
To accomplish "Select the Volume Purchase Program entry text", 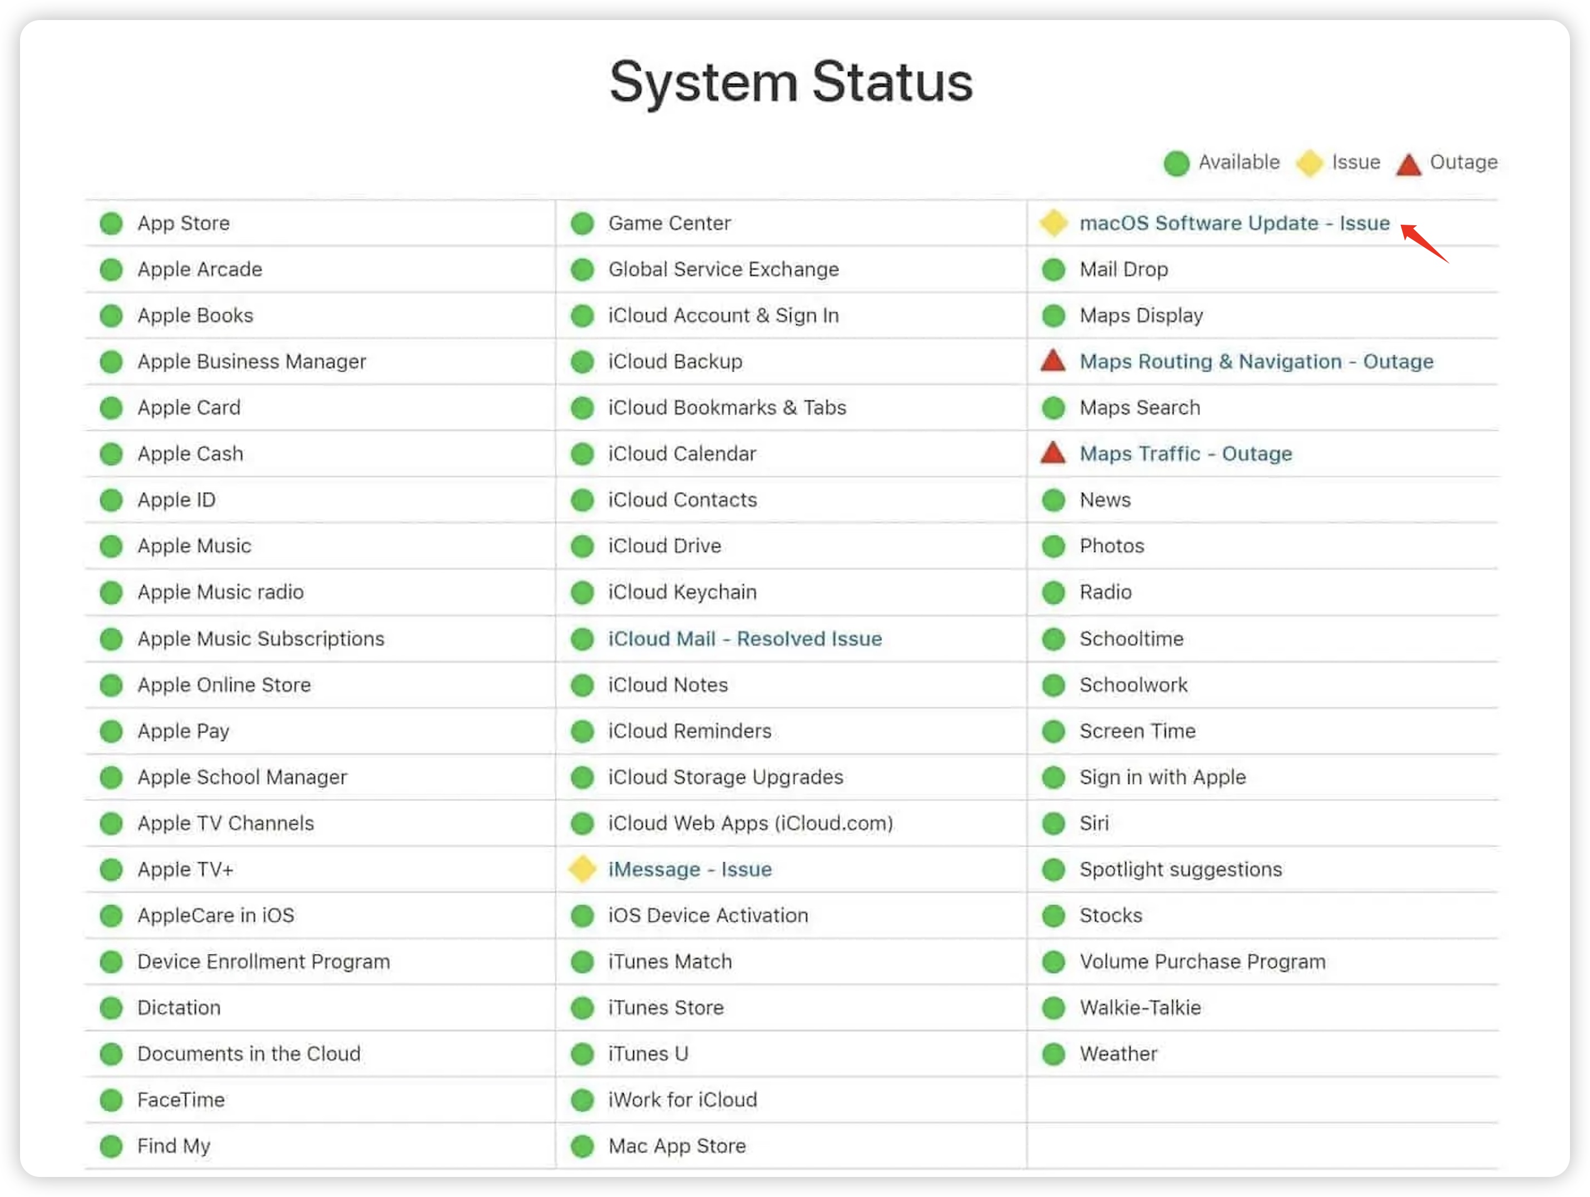I will (1203, 962).
